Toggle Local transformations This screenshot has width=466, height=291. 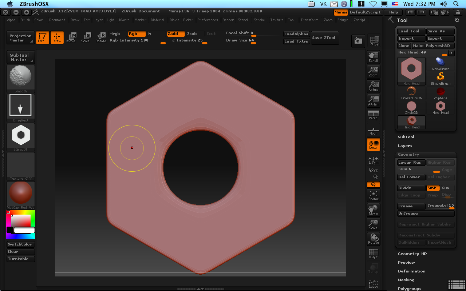coord(373,144)
